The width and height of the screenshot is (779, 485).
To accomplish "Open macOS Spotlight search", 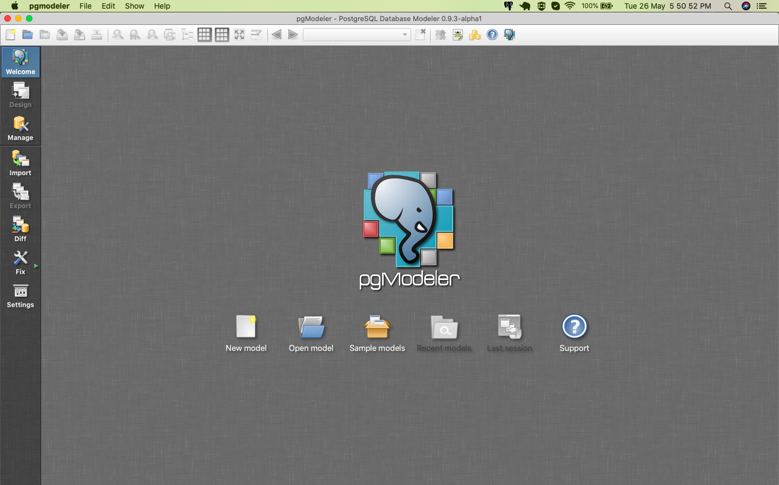I will pyautogui.click(x=728, y=6).
